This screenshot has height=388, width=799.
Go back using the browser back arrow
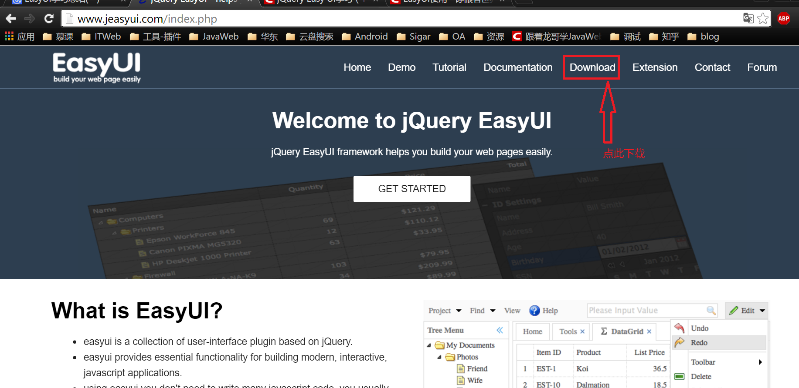click(11, 19)
